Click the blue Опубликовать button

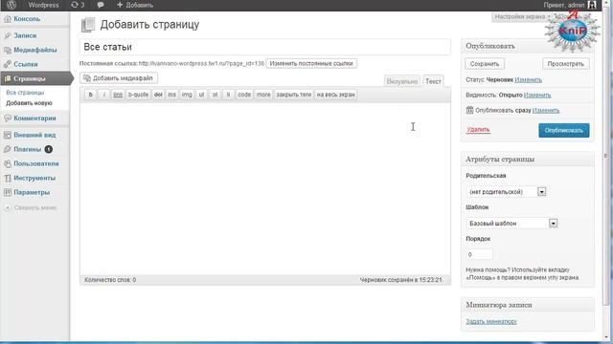pos(564,130)
